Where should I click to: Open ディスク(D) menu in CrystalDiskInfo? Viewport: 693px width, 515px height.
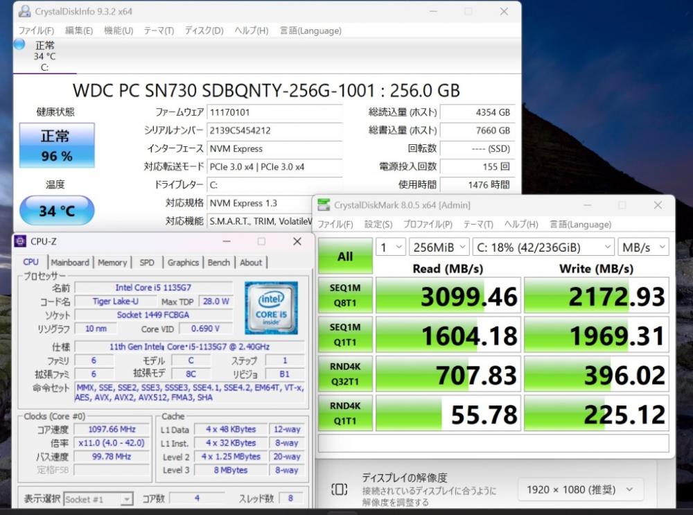point(204,30)
